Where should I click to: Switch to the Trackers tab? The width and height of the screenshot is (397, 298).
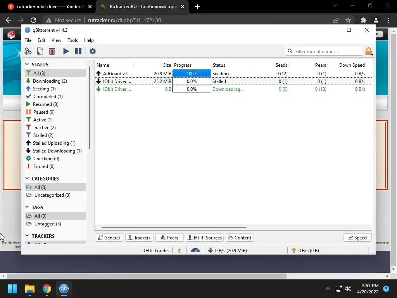[139, 238]
